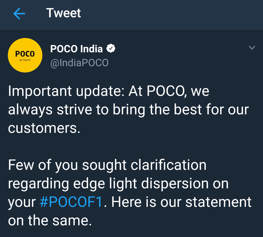Click the "by Xiaomi" text in the logo
Screen dimensions: 263x237
coord(25,60)
